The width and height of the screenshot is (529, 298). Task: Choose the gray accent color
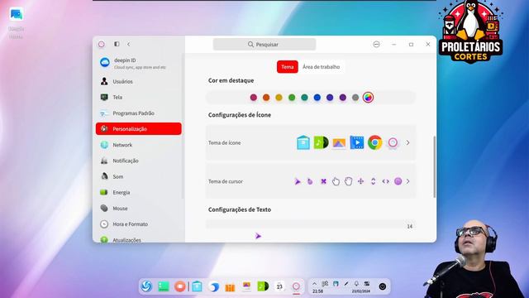pyautogui.click(x=355, y=98)
